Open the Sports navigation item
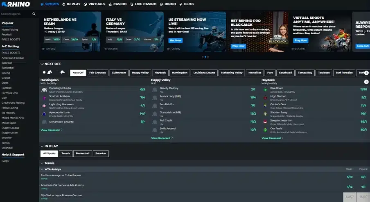This screenshot has width=370, height=202. (x=50, y=4)
